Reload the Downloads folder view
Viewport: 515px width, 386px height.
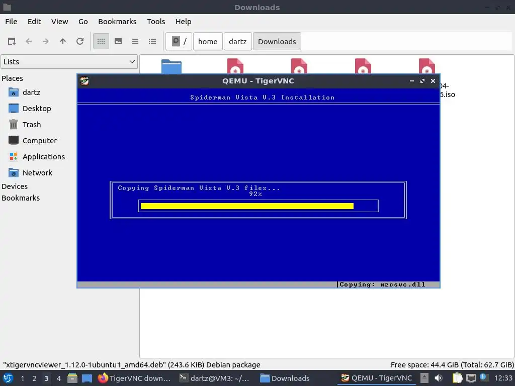coord(80,41)
